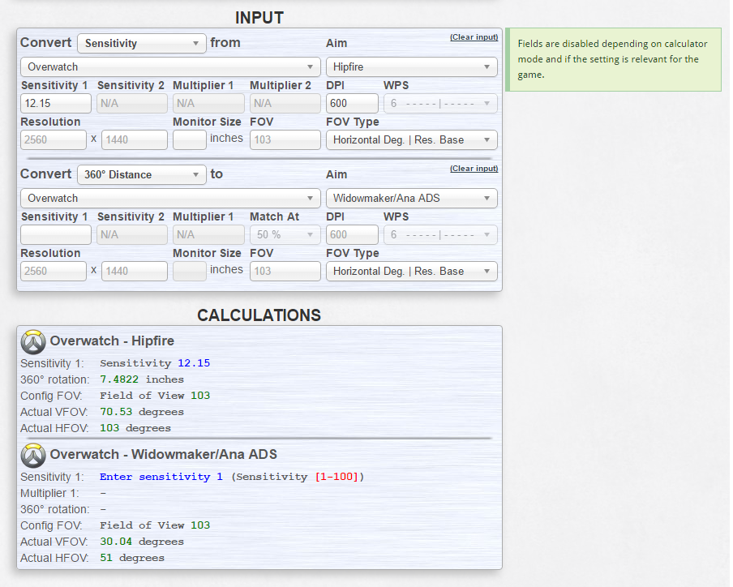Click the 51 degrees Actual HFOV value
The width and height of the screenshot is (733, 587).
(132, 558)
